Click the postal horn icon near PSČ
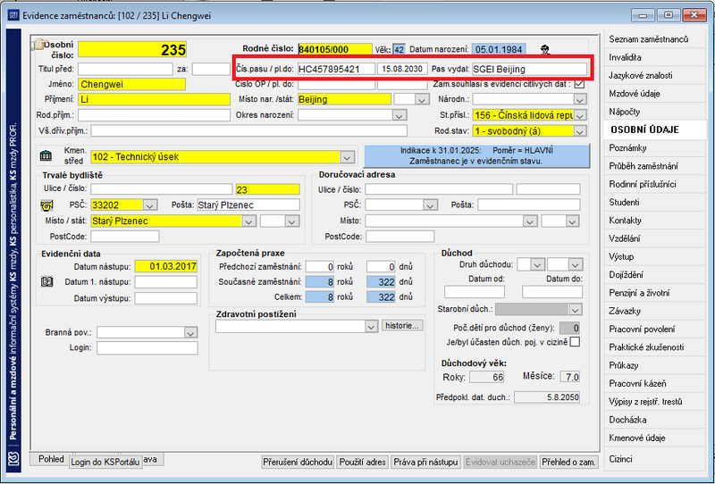 47,205
